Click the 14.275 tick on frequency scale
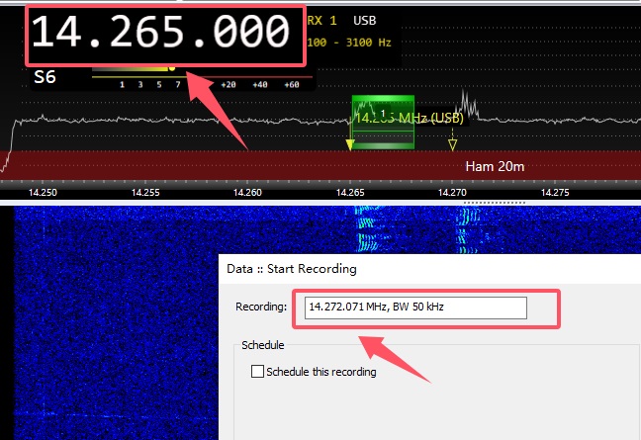This screenshot has width=641, height=440. [555, 193]
